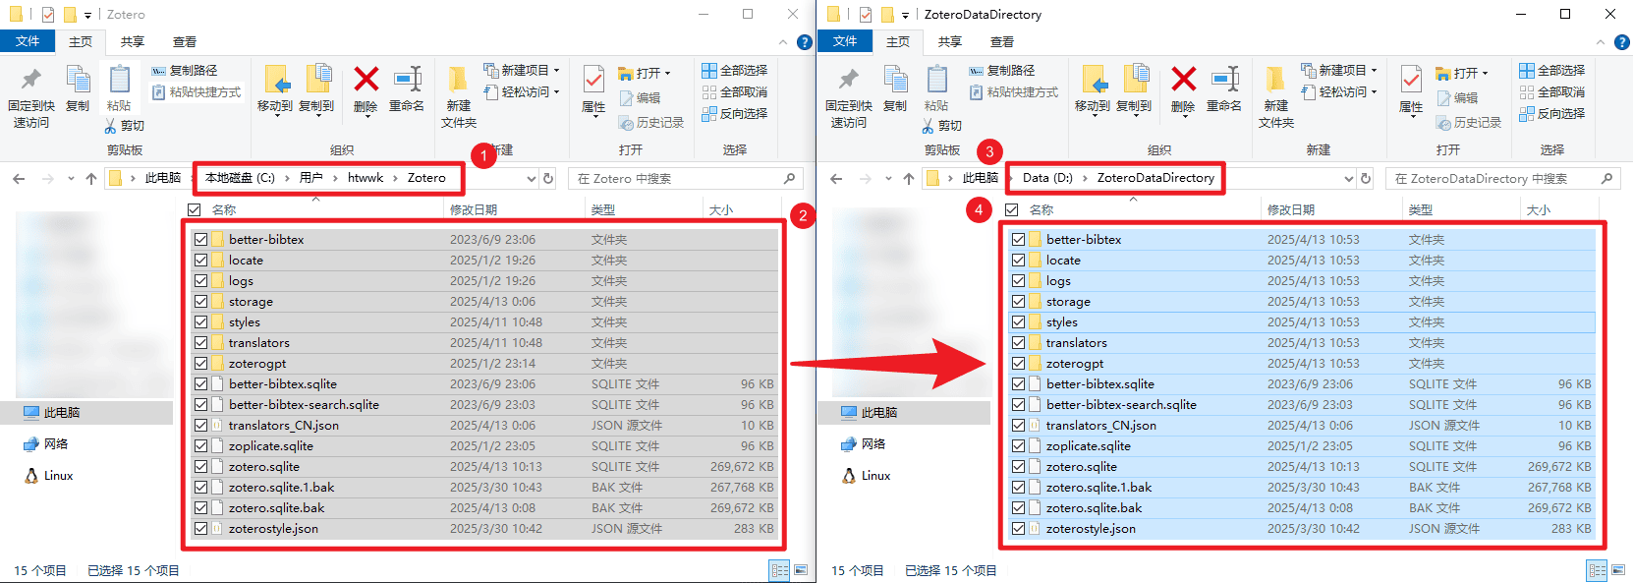
Task: Expand address history dropdown in left window
Action: [x=532, y=179]
